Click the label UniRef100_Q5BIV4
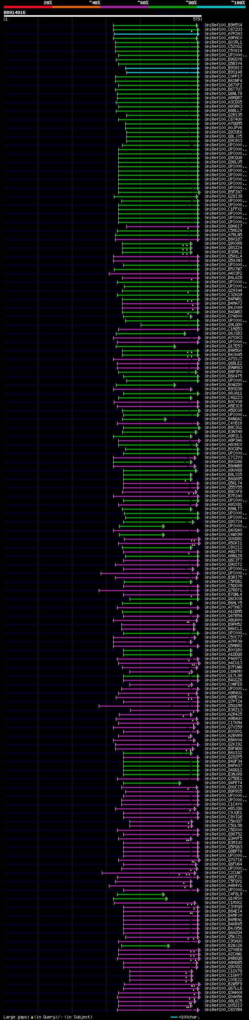249x1020 pixels. [223, 64]
